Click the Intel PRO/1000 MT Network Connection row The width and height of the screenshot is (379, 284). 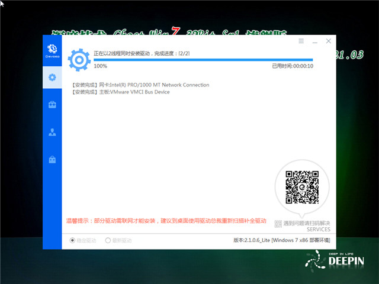140,85
